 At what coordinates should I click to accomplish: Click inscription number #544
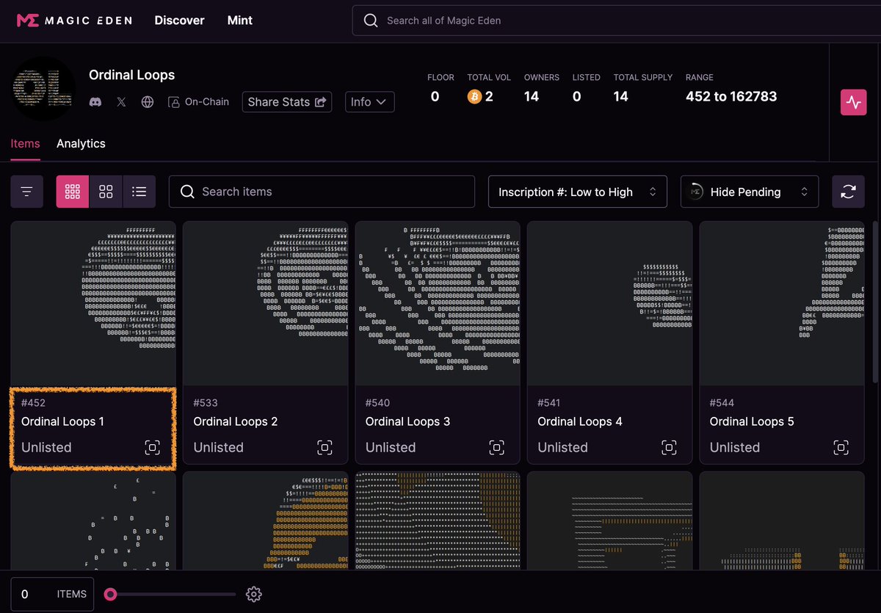pos(722,402)
